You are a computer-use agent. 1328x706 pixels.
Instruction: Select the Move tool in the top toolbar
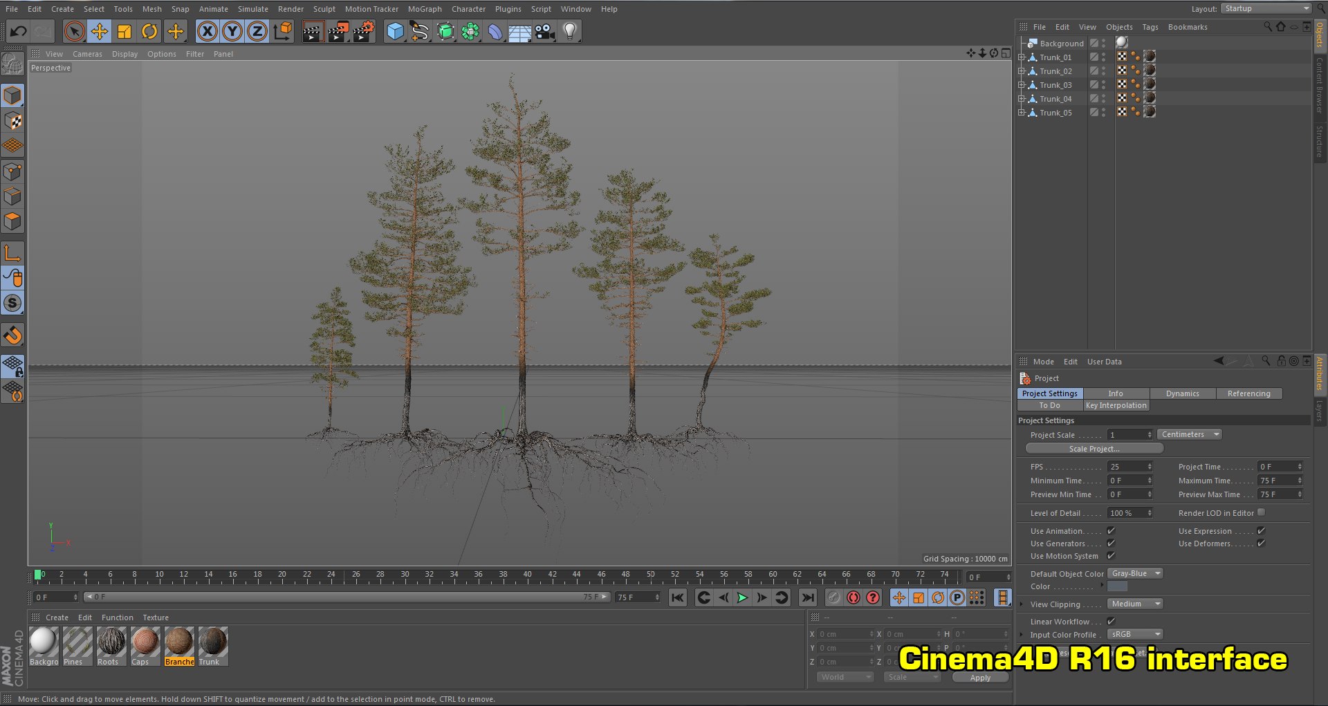click(x=100, y=31)
